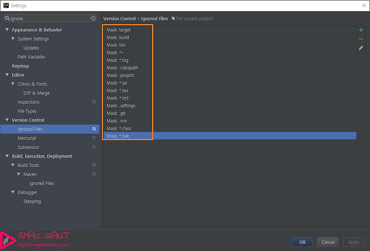Select the 'Mask: target' entry

(230, 30)
